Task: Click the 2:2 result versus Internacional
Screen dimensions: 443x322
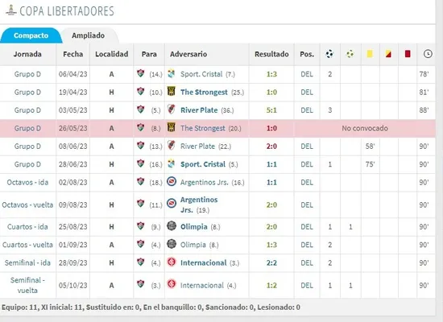Action: click(271, 262)
